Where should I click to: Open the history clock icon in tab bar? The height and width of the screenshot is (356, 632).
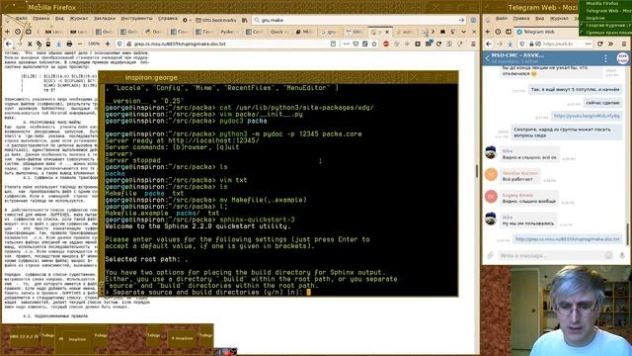point(18,32)
